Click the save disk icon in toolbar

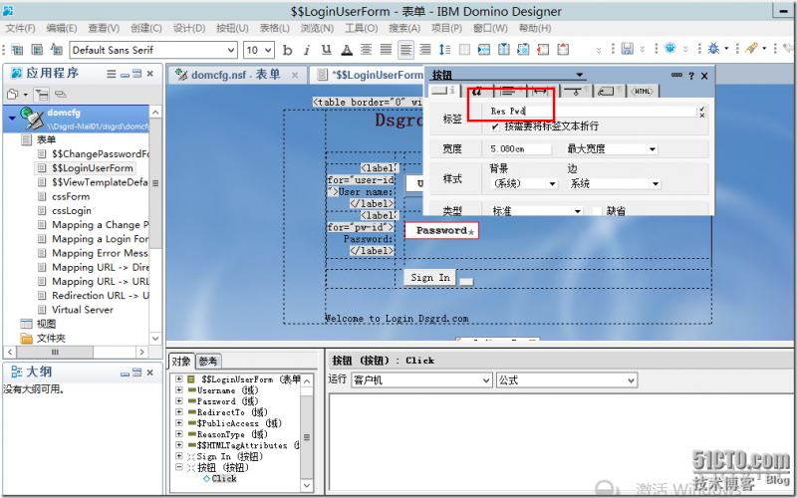pos(628,49)
